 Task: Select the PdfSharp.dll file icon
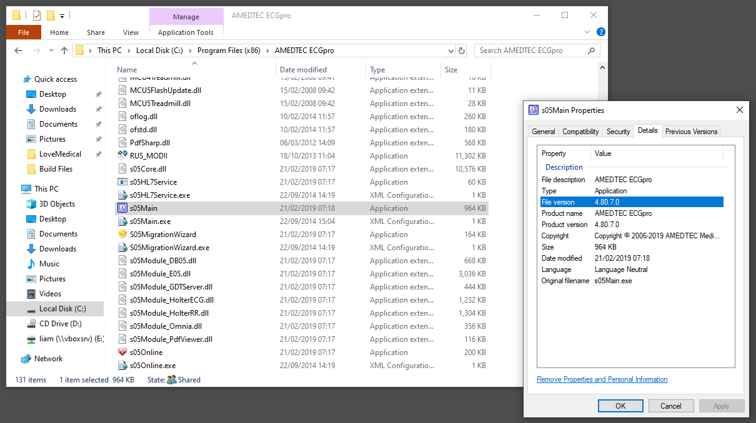[122, 143]
